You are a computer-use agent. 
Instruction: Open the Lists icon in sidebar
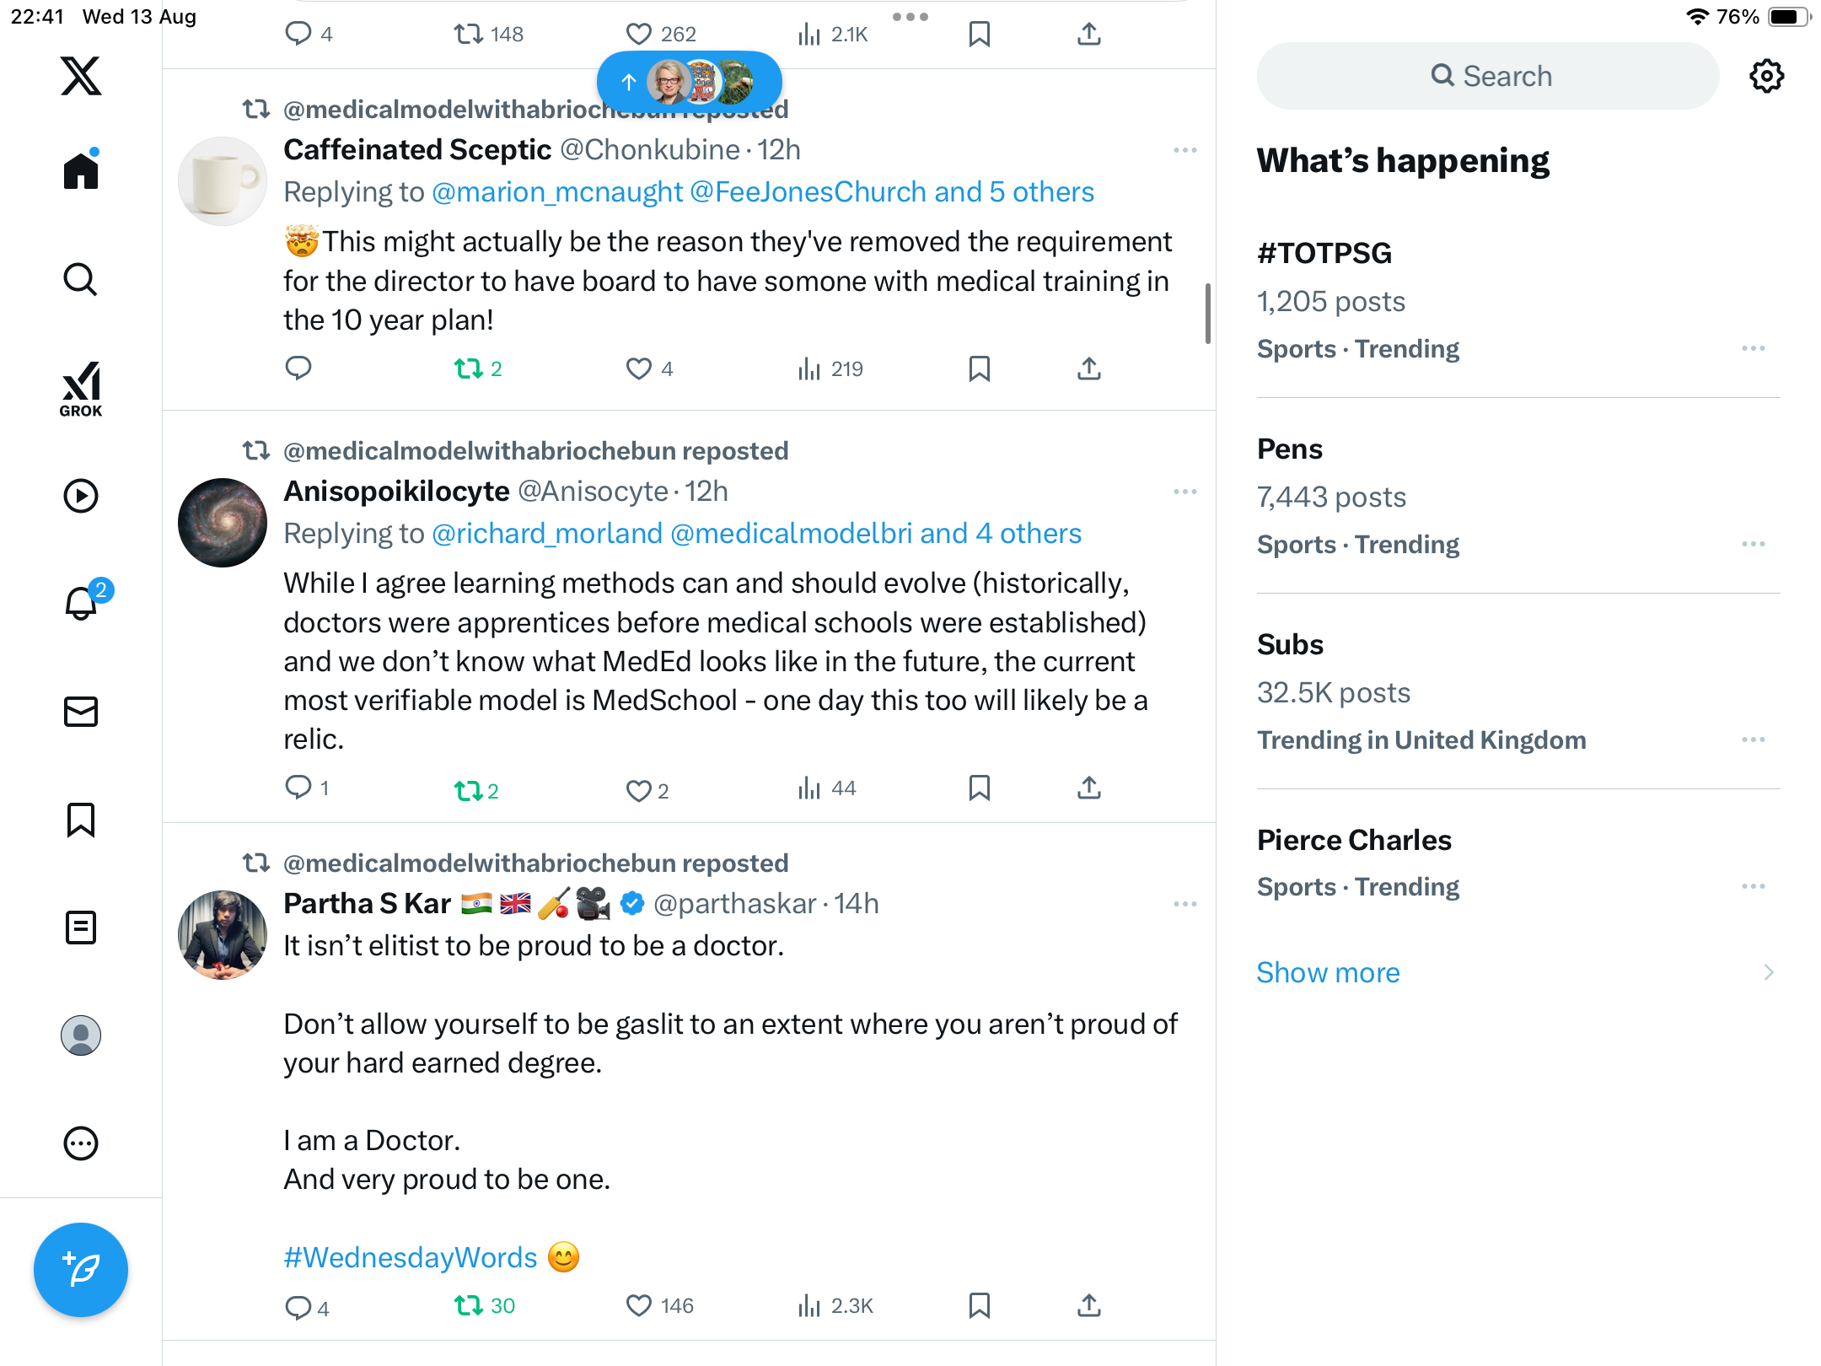81,928
